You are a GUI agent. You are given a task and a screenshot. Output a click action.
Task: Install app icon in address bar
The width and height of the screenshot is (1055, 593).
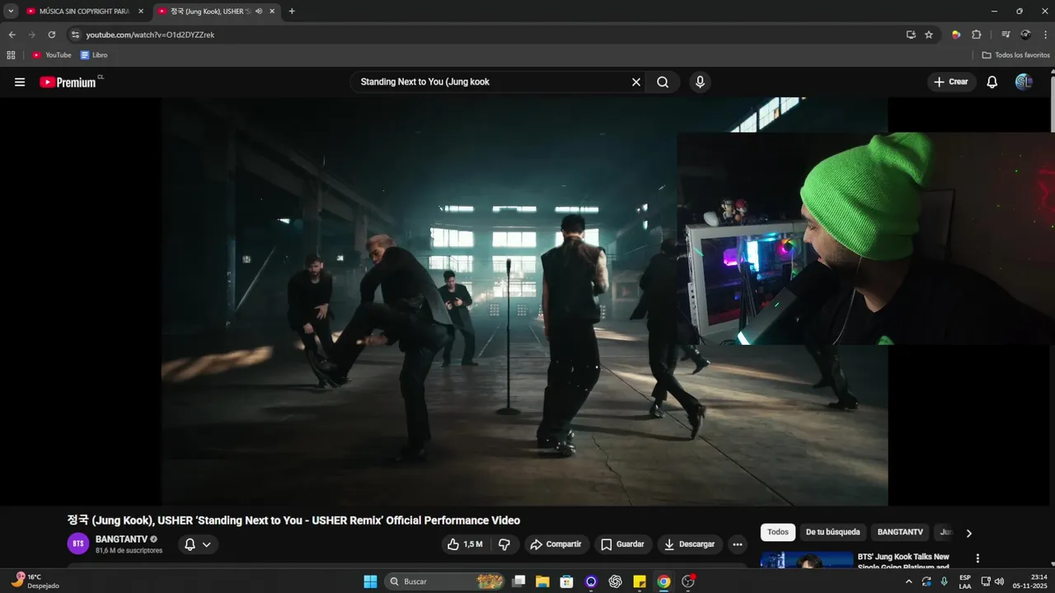pyautogui.click(x=911, y=35)
